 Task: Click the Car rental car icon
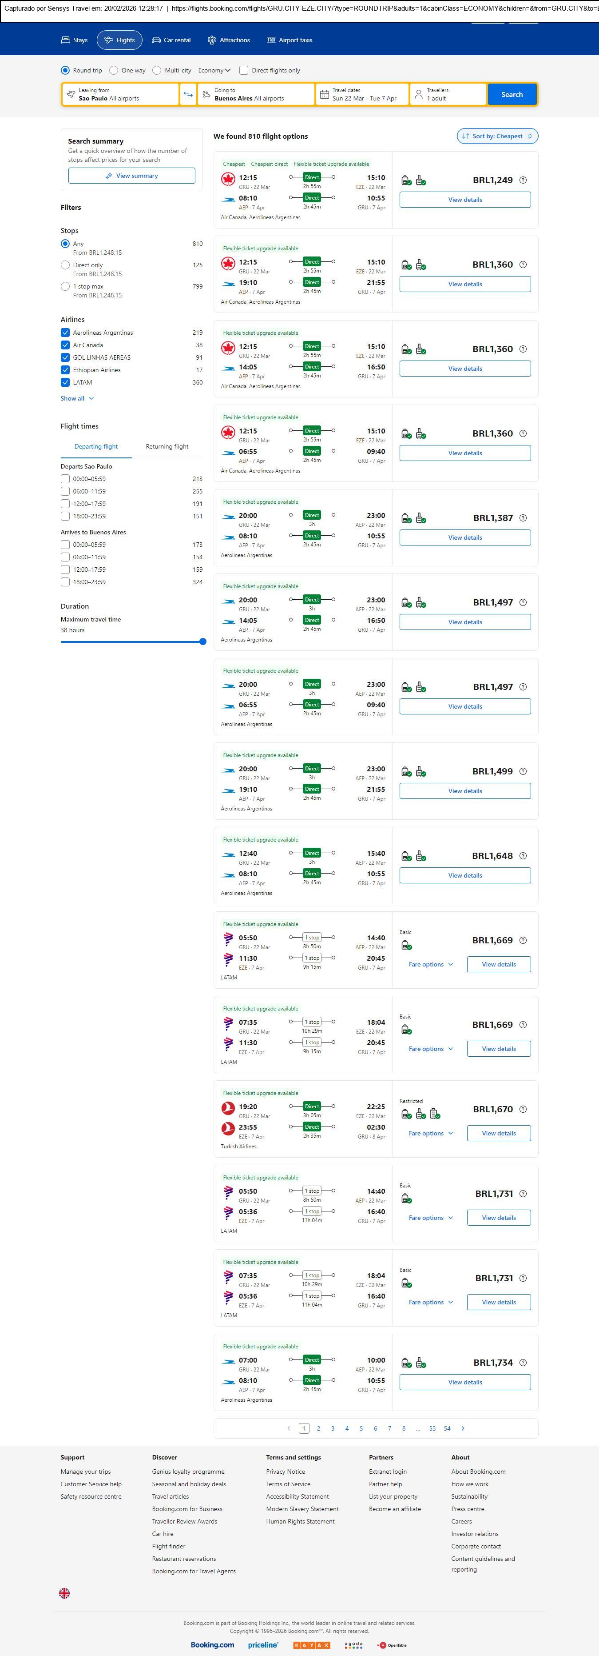156,40
